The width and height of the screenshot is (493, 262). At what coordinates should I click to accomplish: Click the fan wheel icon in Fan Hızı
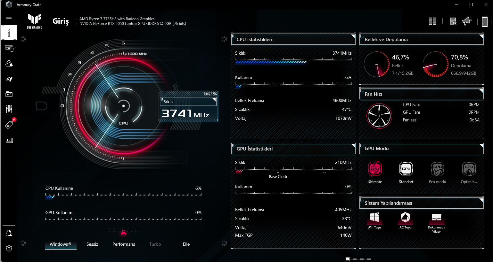(379, 116)
